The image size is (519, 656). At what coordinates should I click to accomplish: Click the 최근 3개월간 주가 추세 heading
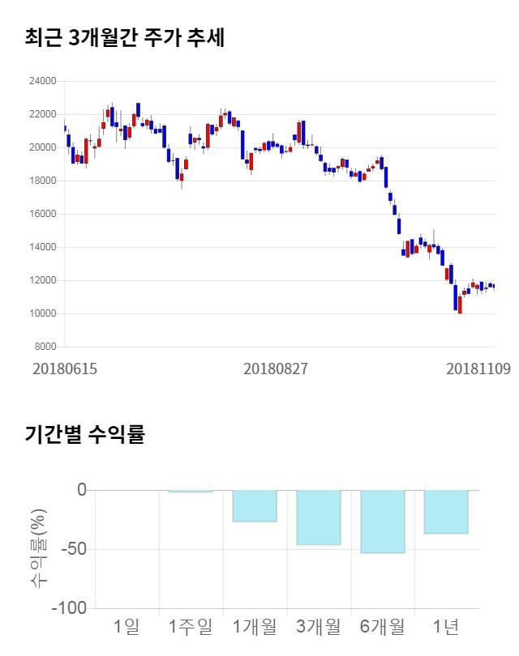click(124, 37)
